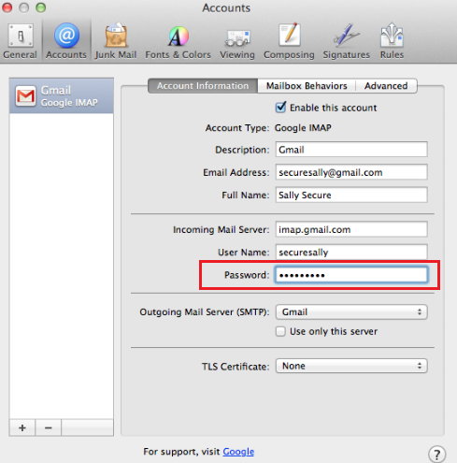Toggle Use only this server checkbox
Image resolution: width=457 pixels, height=463 pixels.
pos(280,331)
